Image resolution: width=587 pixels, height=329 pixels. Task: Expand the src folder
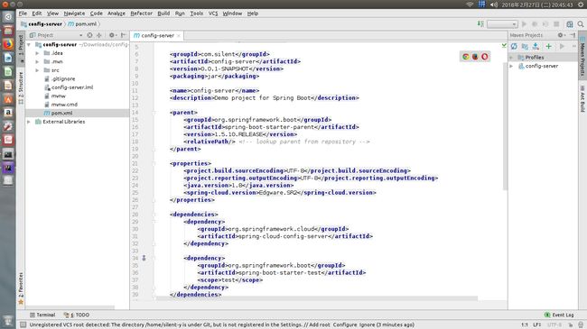pyautogui.click(x=37, y=70)
